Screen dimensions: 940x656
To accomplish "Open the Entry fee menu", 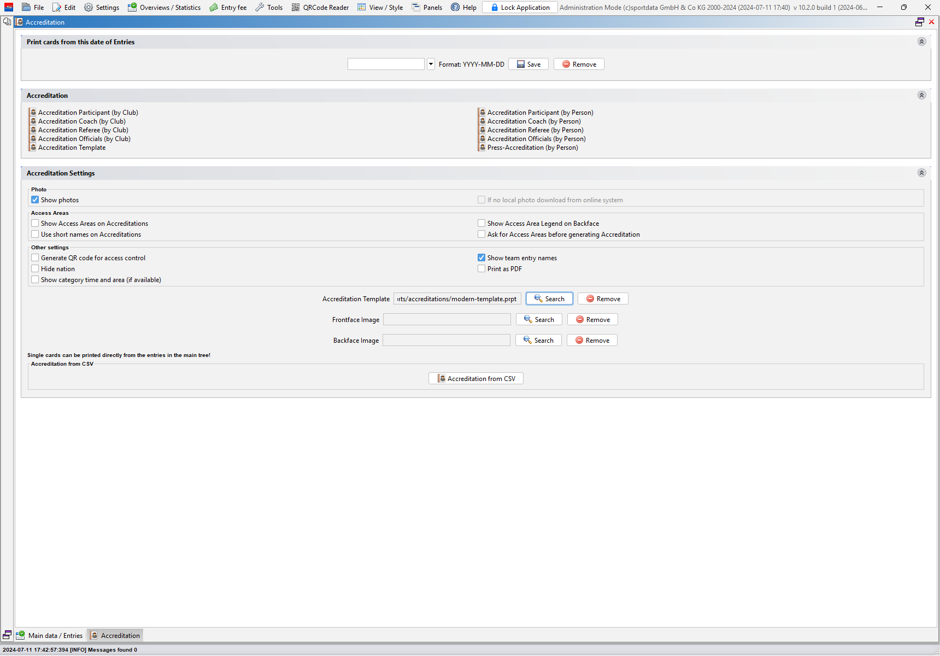I will (228, 7).
